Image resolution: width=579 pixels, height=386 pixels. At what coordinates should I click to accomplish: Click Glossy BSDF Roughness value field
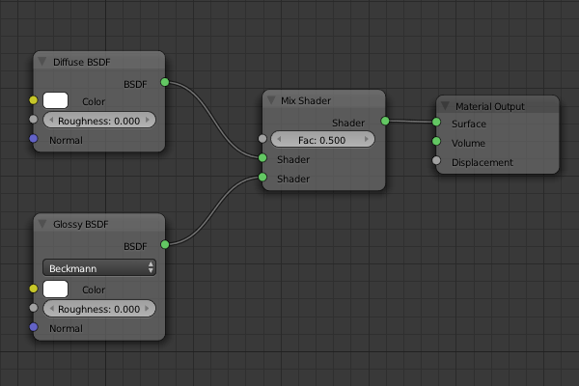(x=99, y=309)
